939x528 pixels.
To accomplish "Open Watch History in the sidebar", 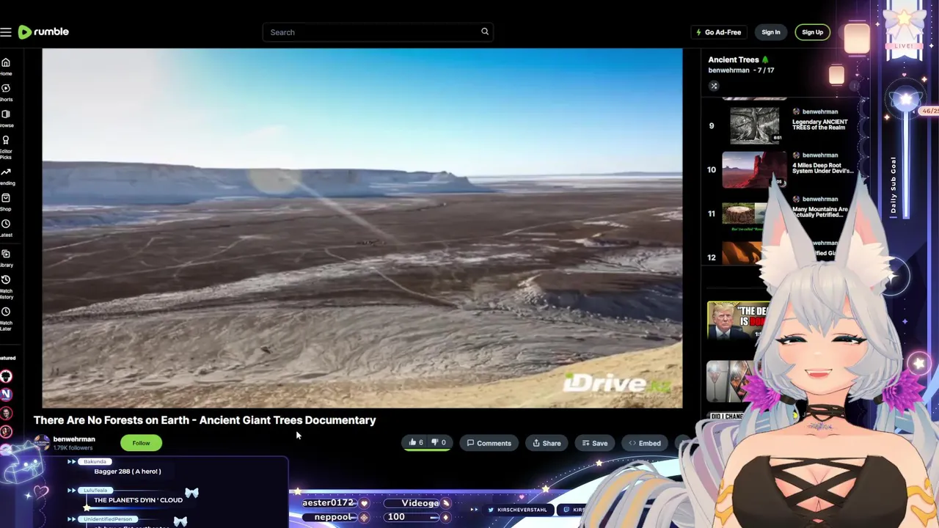I will (x=6, y=287).
